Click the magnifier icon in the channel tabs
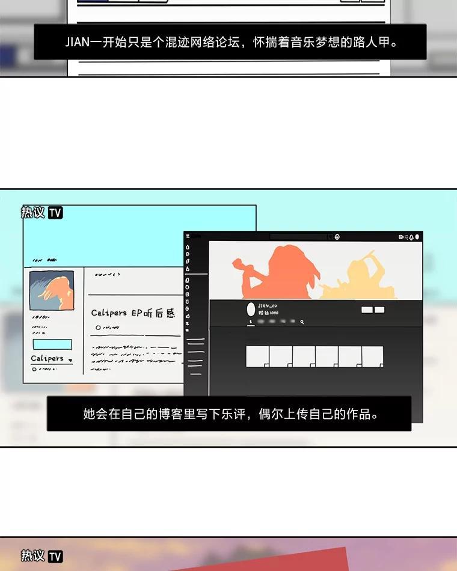Screen dimensions: 457x571 [x=302, y=322]
